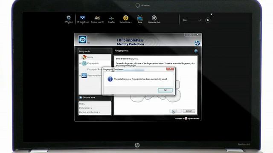Close the dock with its X
The width and height of the screenshot is (273, 153).
(x=212, y=14)
